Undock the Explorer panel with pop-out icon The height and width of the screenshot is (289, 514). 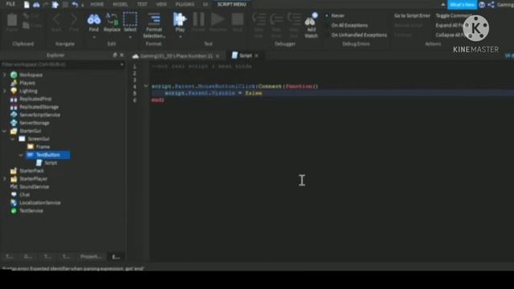(115, 55)
